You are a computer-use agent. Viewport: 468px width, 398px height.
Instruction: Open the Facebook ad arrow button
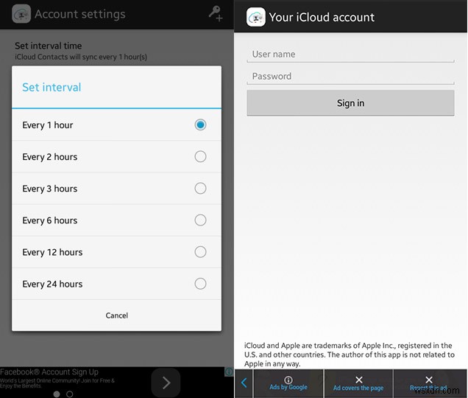point(166,383)
